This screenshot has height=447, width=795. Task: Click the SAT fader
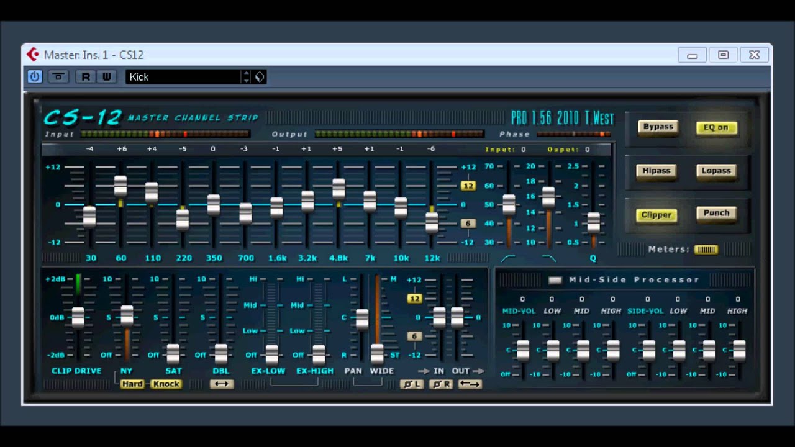173,354
